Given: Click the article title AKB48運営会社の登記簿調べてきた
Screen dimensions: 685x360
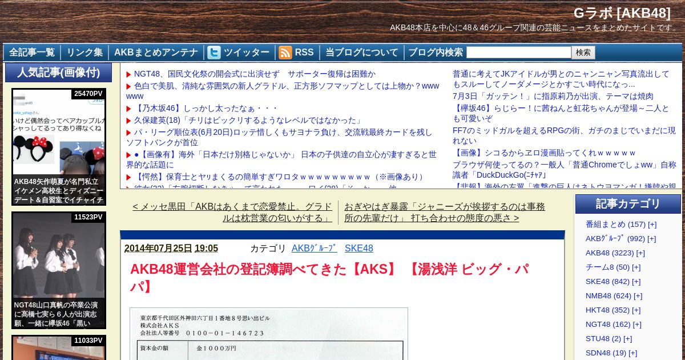Looking at the screenshot, I should click(x=329, y=277).
